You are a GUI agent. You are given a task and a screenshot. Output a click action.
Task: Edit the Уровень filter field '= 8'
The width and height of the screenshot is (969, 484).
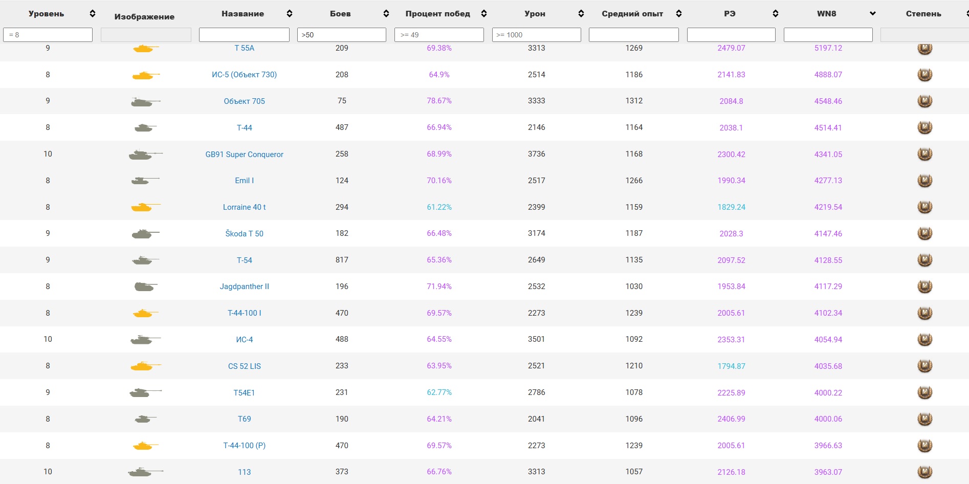point(48,35)
